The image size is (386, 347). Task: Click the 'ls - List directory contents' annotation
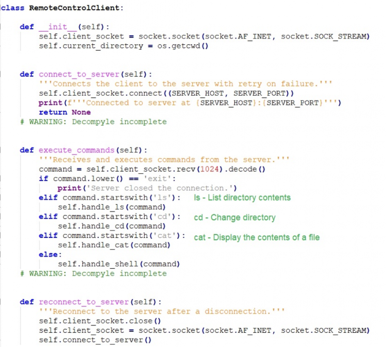[x=242, y=198]
